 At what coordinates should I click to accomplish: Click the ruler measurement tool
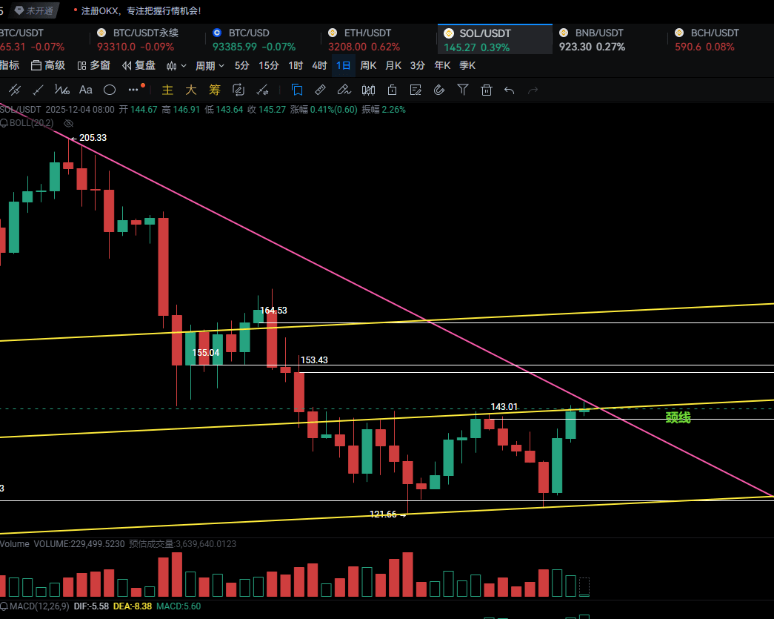[x=320, y=90]
